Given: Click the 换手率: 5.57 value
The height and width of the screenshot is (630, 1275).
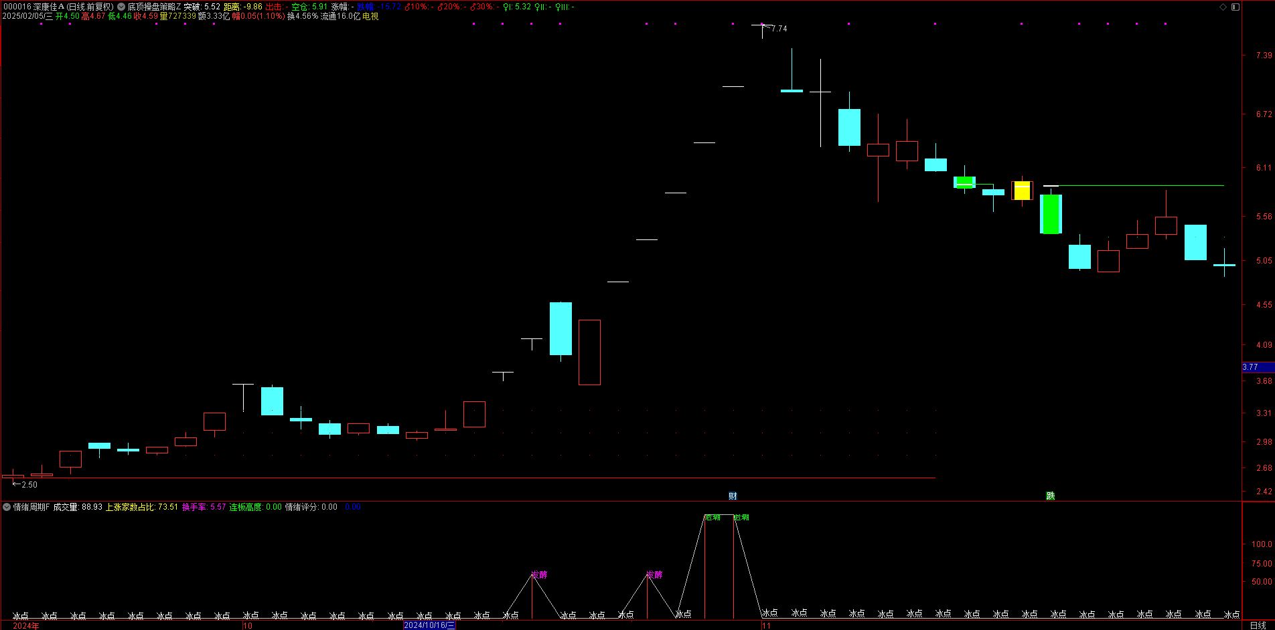Looking at the screenshot, I should tap(204, 507).
